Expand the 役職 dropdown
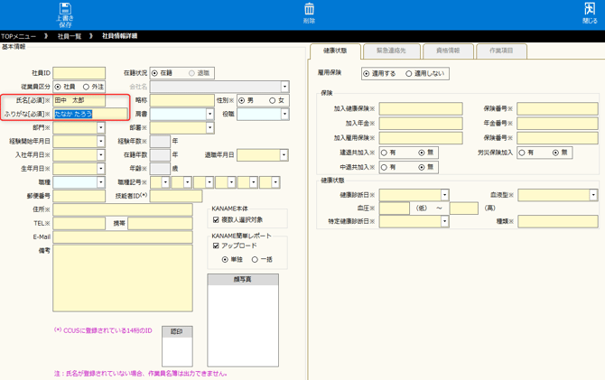 pyautogui.click(x=284, y=115)
